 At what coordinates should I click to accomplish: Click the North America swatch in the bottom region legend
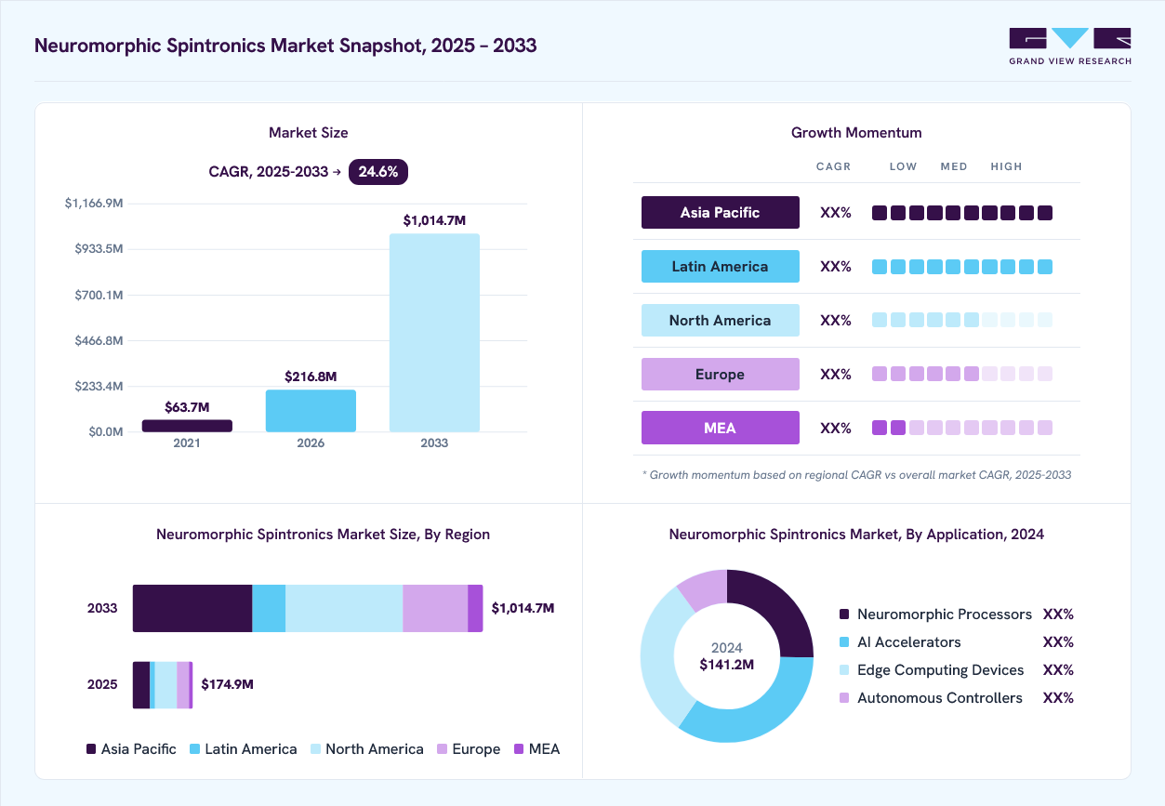tap(315, 749)
